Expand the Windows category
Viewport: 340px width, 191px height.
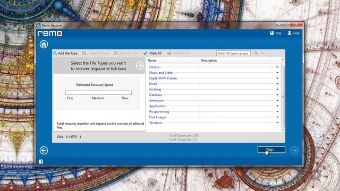[x=277, y=123]
